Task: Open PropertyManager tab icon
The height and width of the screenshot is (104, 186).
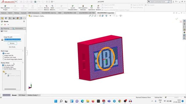Action: 6,18
